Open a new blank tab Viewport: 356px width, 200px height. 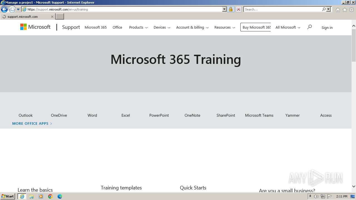(60, 17)
